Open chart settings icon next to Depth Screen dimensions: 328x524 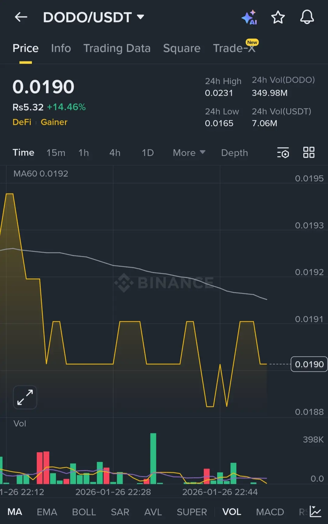[x=283, y=153]
